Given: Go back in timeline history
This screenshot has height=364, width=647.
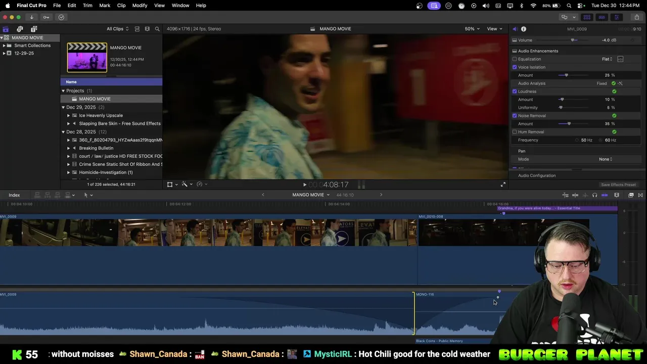Looking at the screenshot, I should [263, 195].
